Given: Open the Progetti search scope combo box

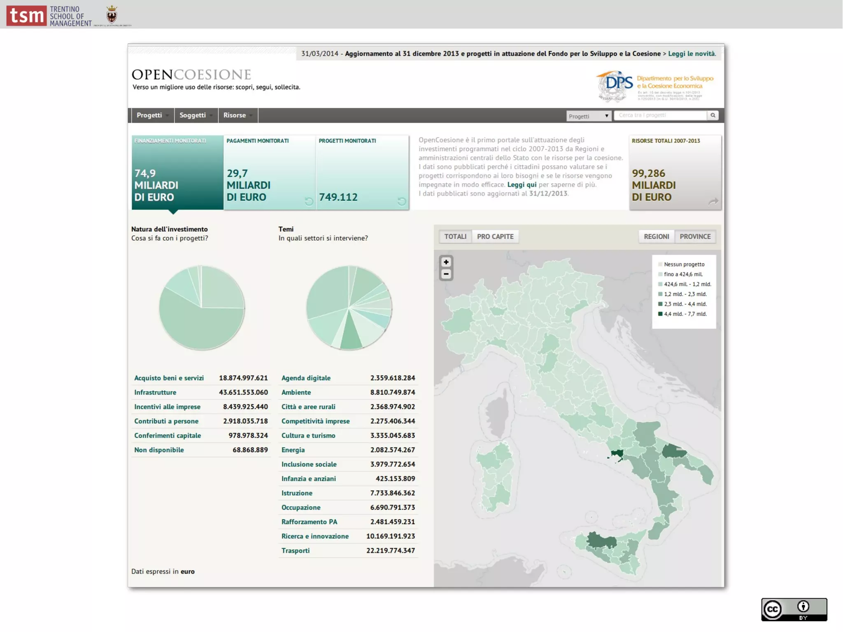Looking at the screenshot, I should coord(588,116).
